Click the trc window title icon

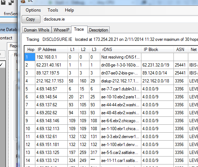click(x=23, y=1)
